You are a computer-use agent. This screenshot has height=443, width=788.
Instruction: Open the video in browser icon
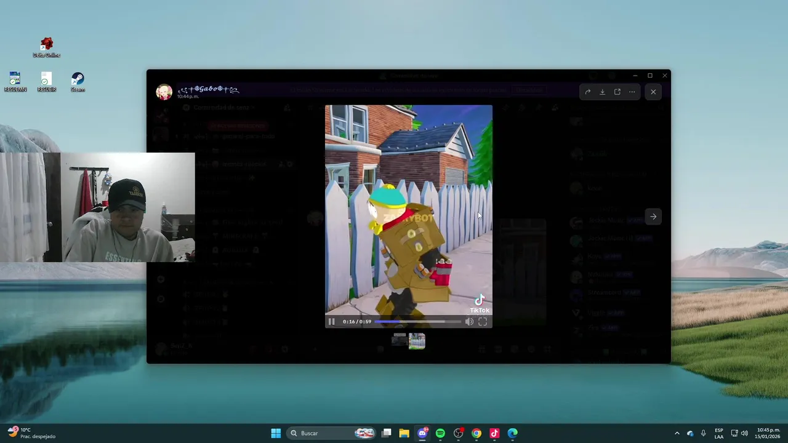coord(617,92)
